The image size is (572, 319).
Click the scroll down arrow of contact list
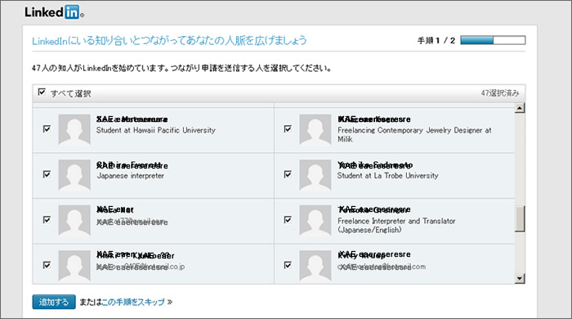pyautogui.click(x=520, y=279)
